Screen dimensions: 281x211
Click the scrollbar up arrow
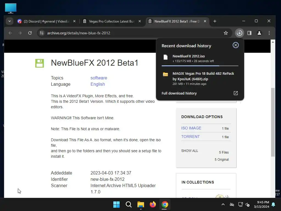(273, 42)
